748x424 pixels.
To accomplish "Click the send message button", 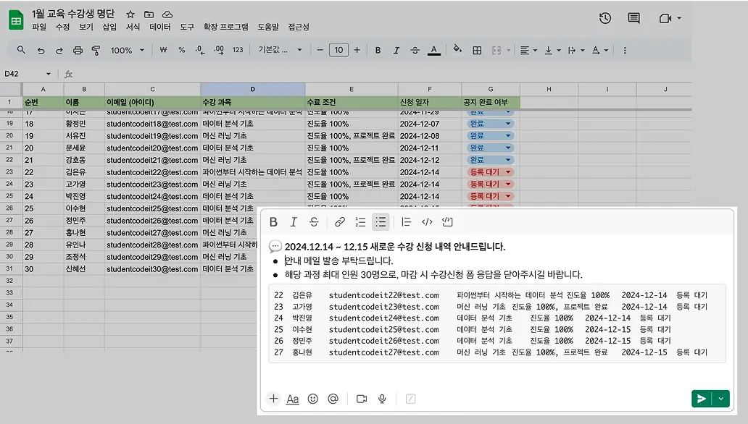I will (701, 399).
